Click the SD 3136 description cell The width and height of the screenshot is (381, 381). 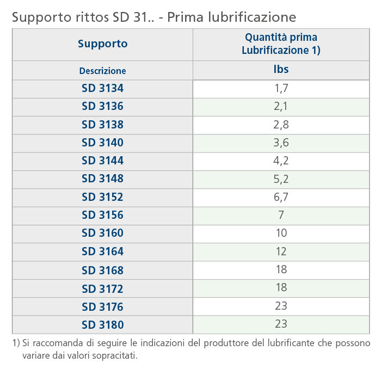(102, 107)
